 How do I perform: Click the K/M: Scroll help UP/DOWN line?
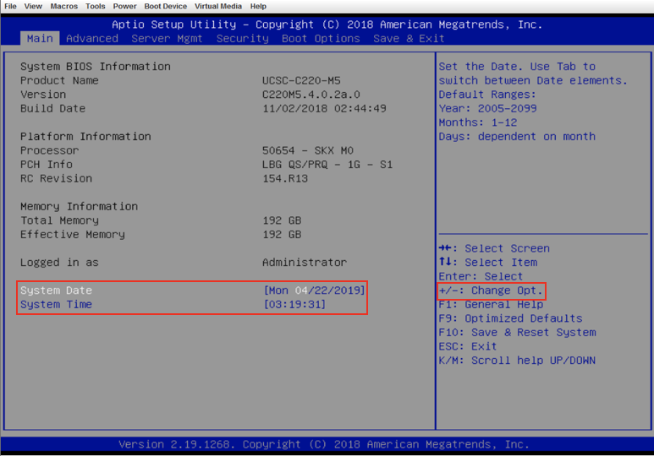point(517,361)
